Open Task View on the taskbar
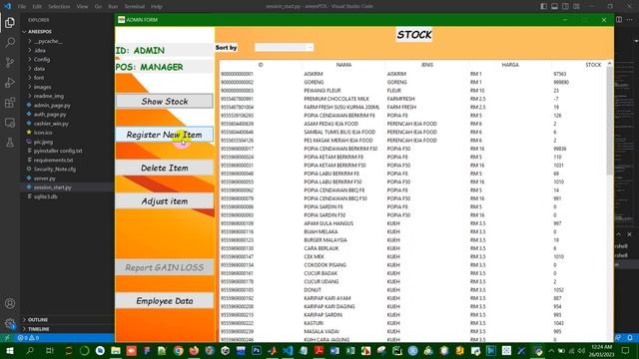 click(x=49, y=351)
